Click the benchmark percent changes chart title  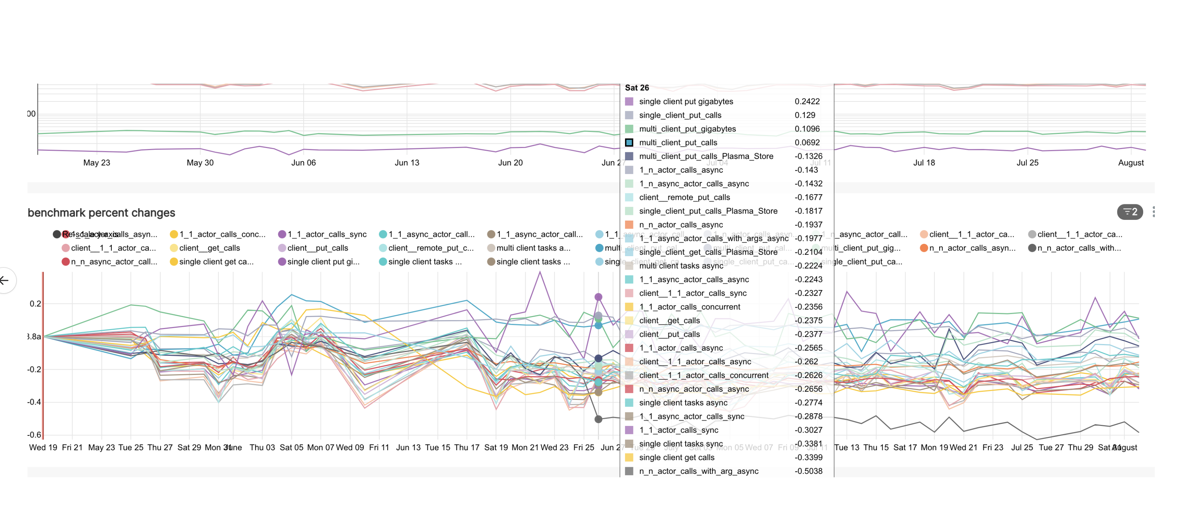tap(101, 212)
